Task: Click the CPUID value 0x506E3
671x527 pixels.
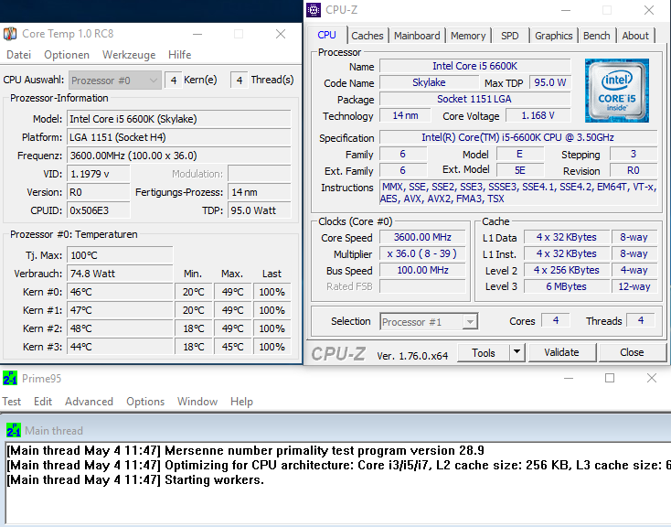Action: [99, 210]
